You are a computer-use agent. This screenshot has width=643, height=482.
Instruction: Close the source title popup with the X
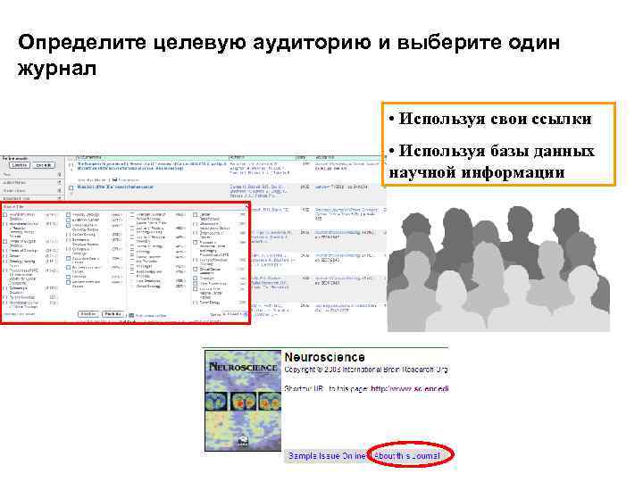(x=246, y=208)
